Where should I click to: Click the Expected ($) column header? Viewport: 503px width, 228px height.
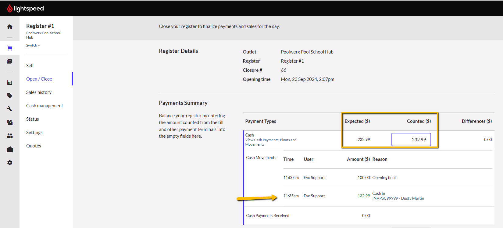point(357,121)
